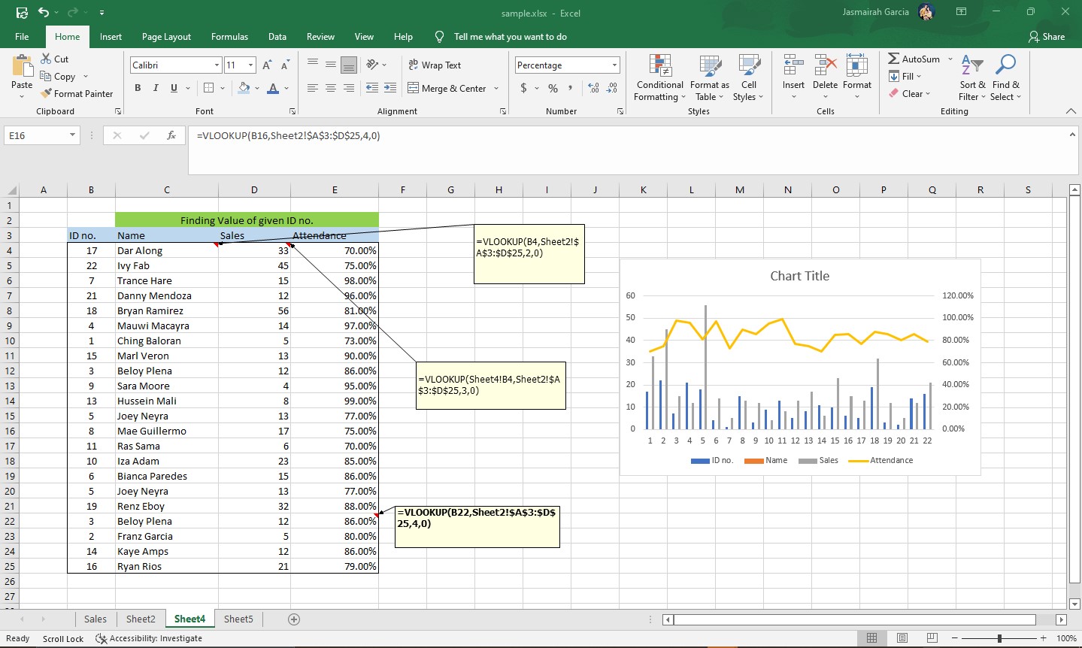Click the Insert cells icon
The width and height of the screenshot is (1082, 648).
click(793, 66)
